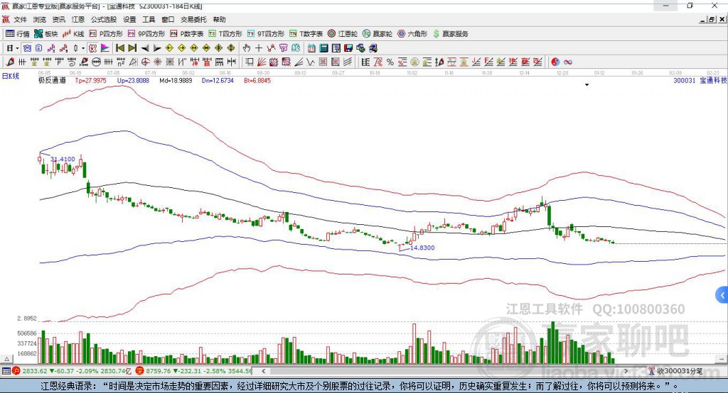Screen dimensions: 728x393
Task: Click the Dn=12.6734 value
Action: 218,81
